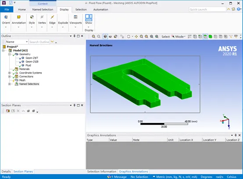
Task: Select the Pan tool
Action: point(136,36)
